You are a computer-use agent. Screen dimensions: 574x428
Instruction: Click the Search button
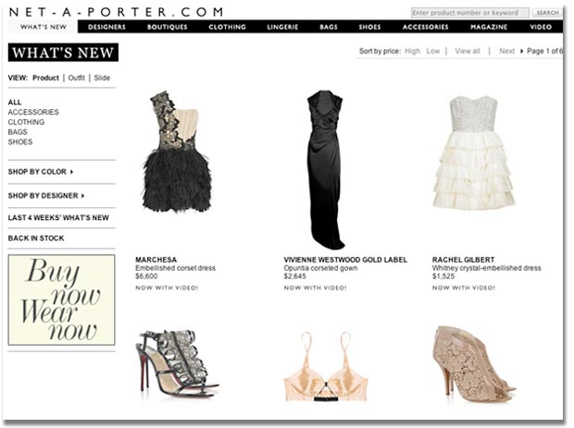pyautogui.click(x=547, y=13)
